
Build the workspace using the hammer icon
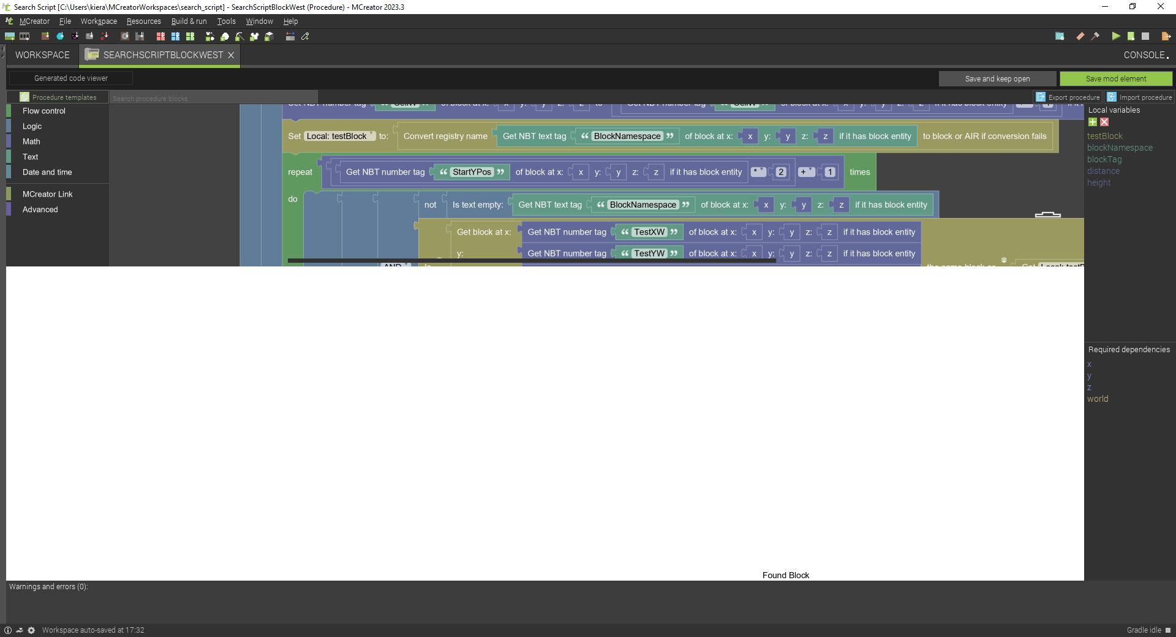(x=1095, y=36)
